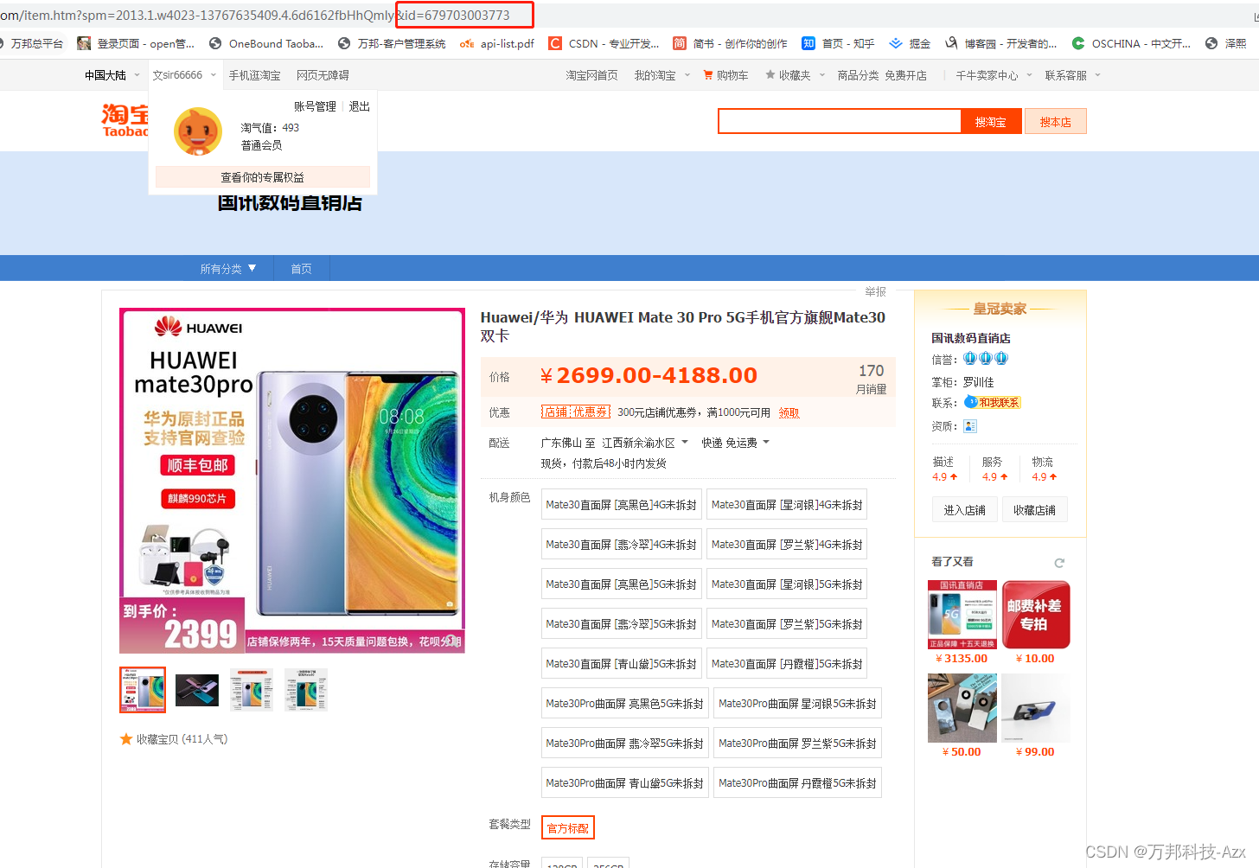Click the 搜淘宝 search button
The image size is (1259, 868).
click(x=991, y=122)
